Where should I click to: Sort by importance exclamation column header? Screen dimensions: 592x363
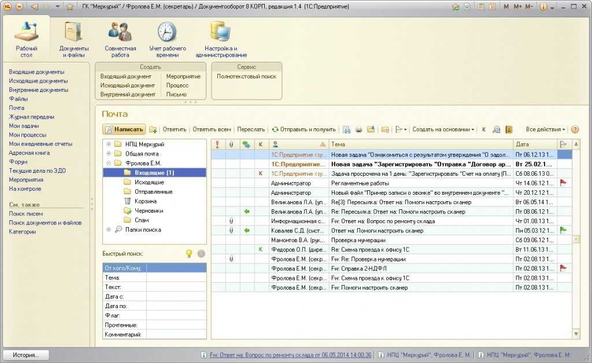tap(217, 144)
